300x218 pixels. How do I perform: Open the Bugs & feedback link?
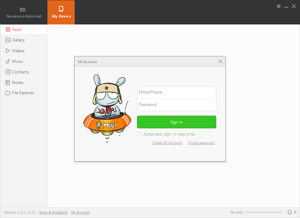click(x=54, y=213)
